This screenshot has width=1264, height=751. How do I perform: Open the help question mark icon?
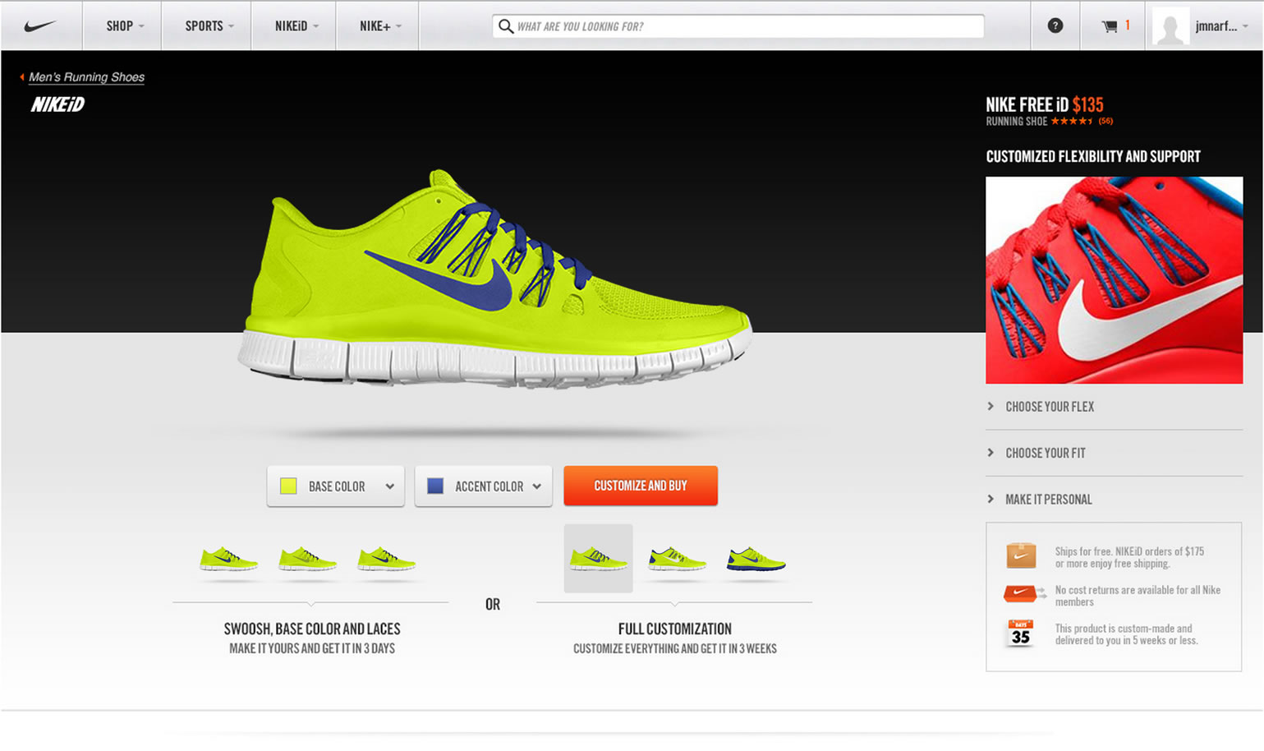click(x=1055, y=26)
